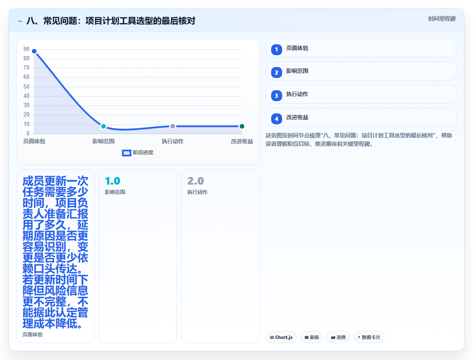
Task: Click the number 4 badge for 改进收益
Action: pyautogui.click(x=276, y=118)
